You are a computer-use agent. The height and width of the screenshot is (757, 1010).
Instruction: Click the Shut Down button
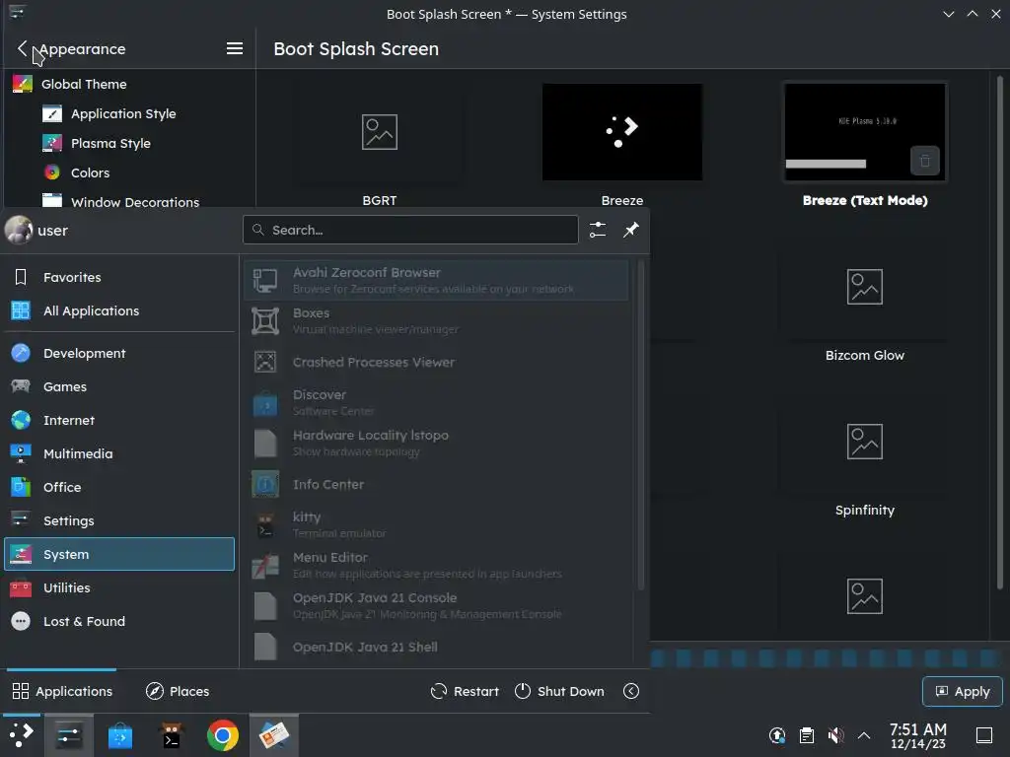pyautogui.click(x=559, y=691)
